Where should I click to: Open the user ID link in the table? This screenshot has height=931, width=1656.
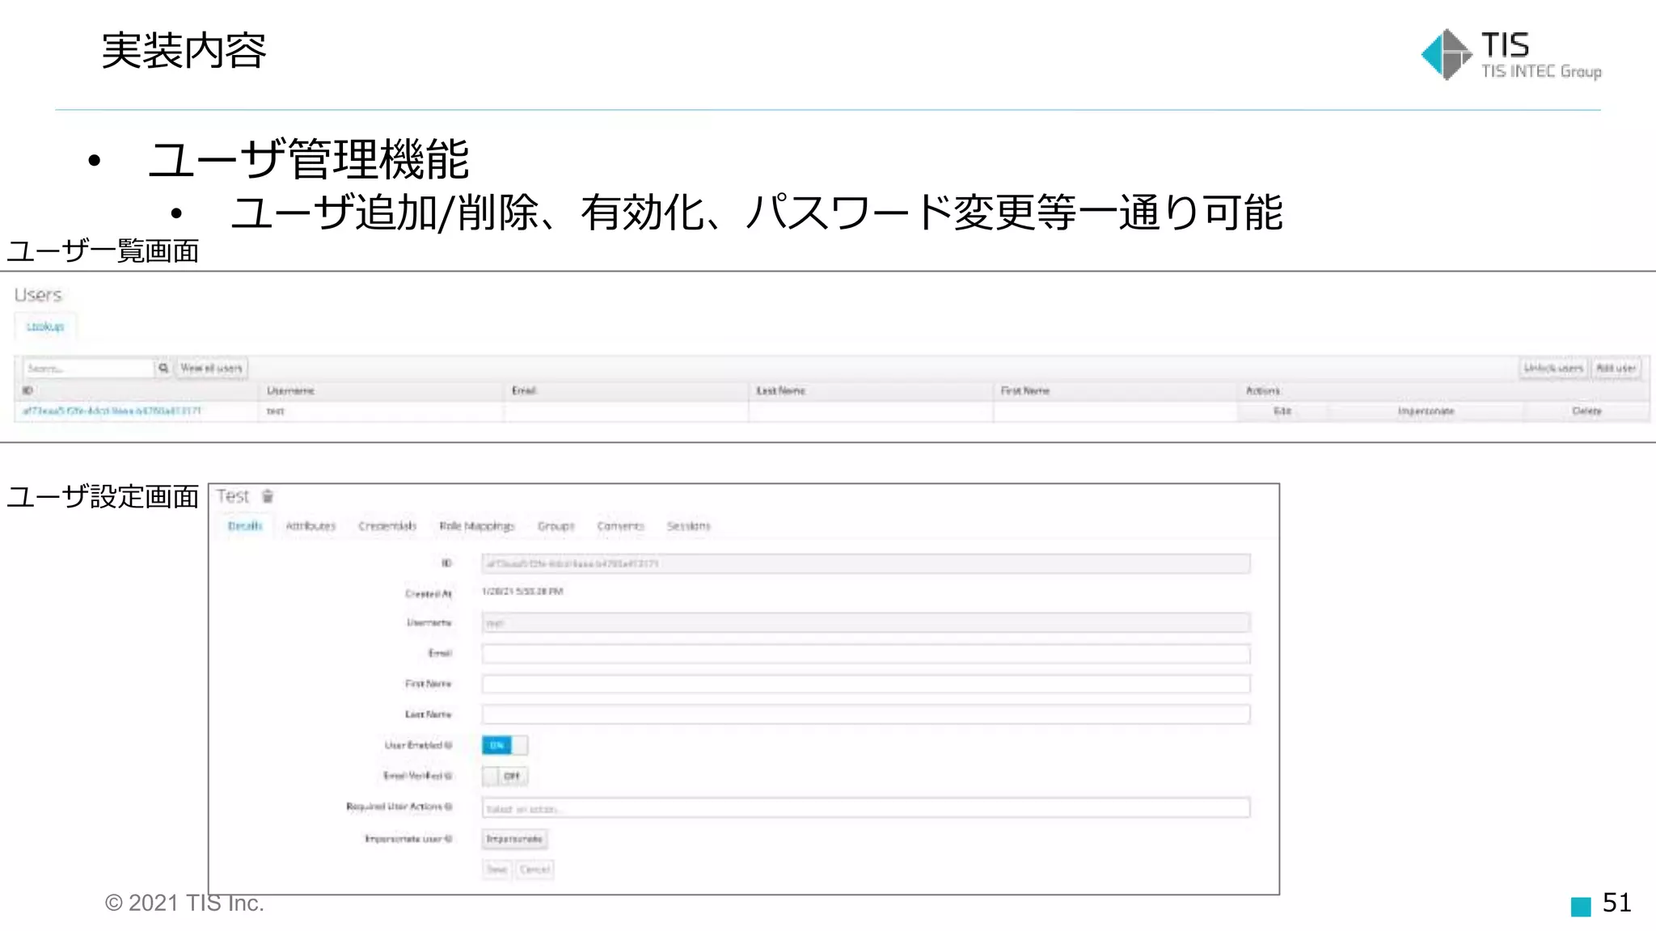tap(112, 411)
